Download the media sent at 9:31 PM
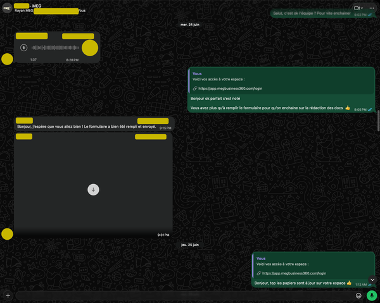Image resolution: width=380 pixels, height=303 pixels. [x=93, y=190]
